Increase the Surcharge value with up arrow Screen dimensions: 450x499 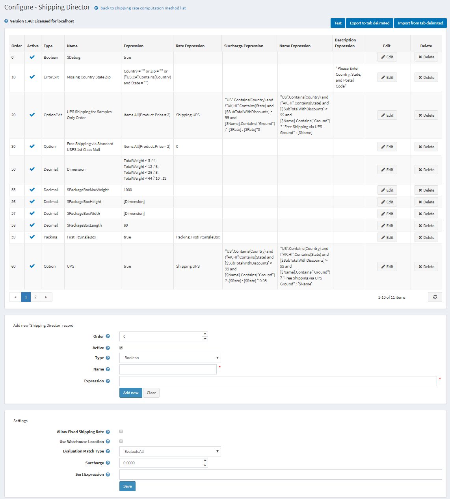(x=205, y=460)
